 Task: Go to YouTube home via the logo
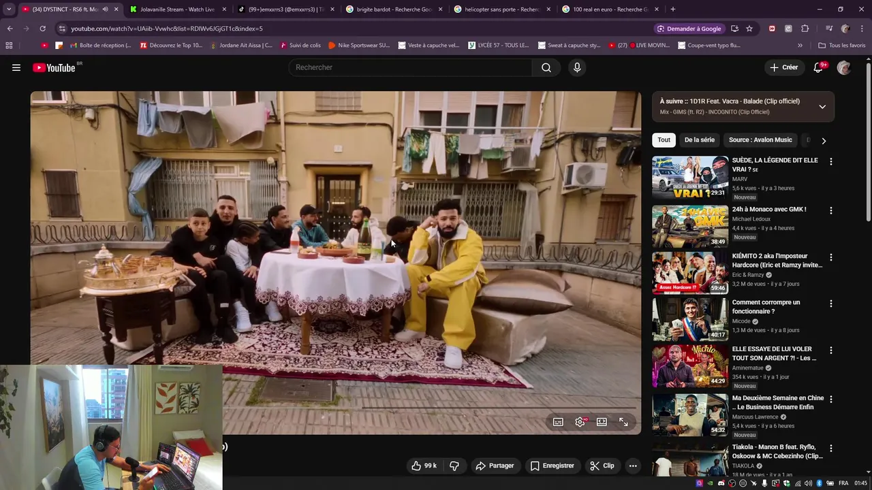(x=54, y=67)
